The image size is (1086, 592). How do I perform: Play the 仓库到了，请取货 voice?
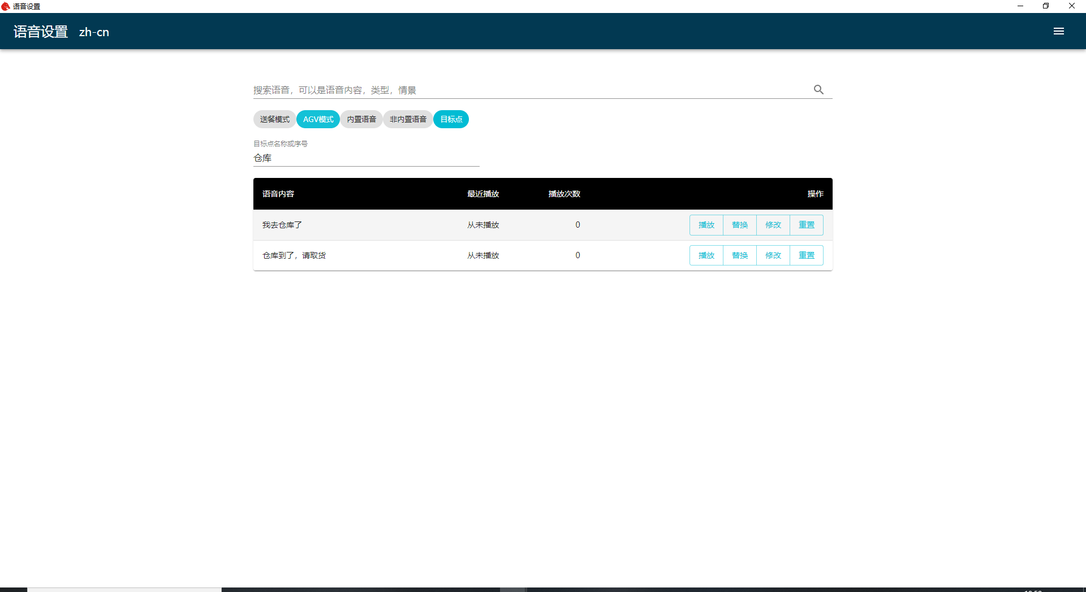pos(706,255)
